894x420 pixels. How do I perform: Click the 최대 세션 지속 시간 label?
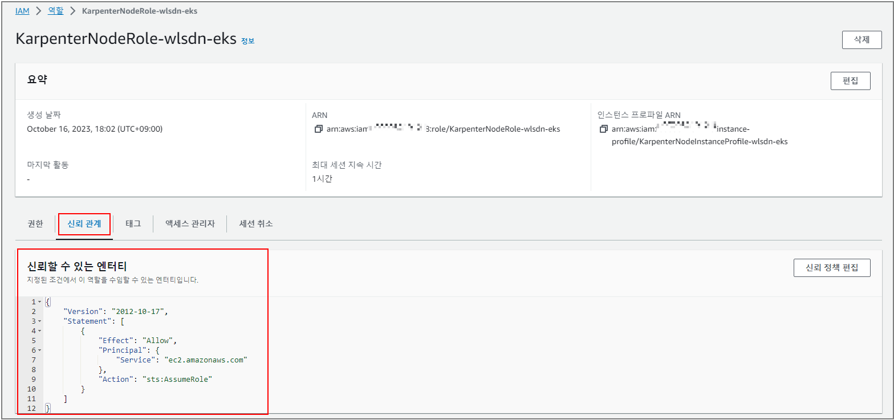(x=347, y=165)
